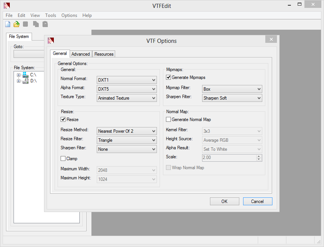
Task: Click the VTFEdit application icon in the title bar
Action: [x=7, y=6]
